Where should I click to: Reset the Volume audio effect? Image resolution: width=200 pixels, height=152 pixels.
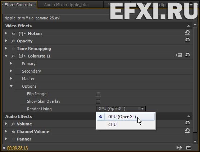(187, 123)
